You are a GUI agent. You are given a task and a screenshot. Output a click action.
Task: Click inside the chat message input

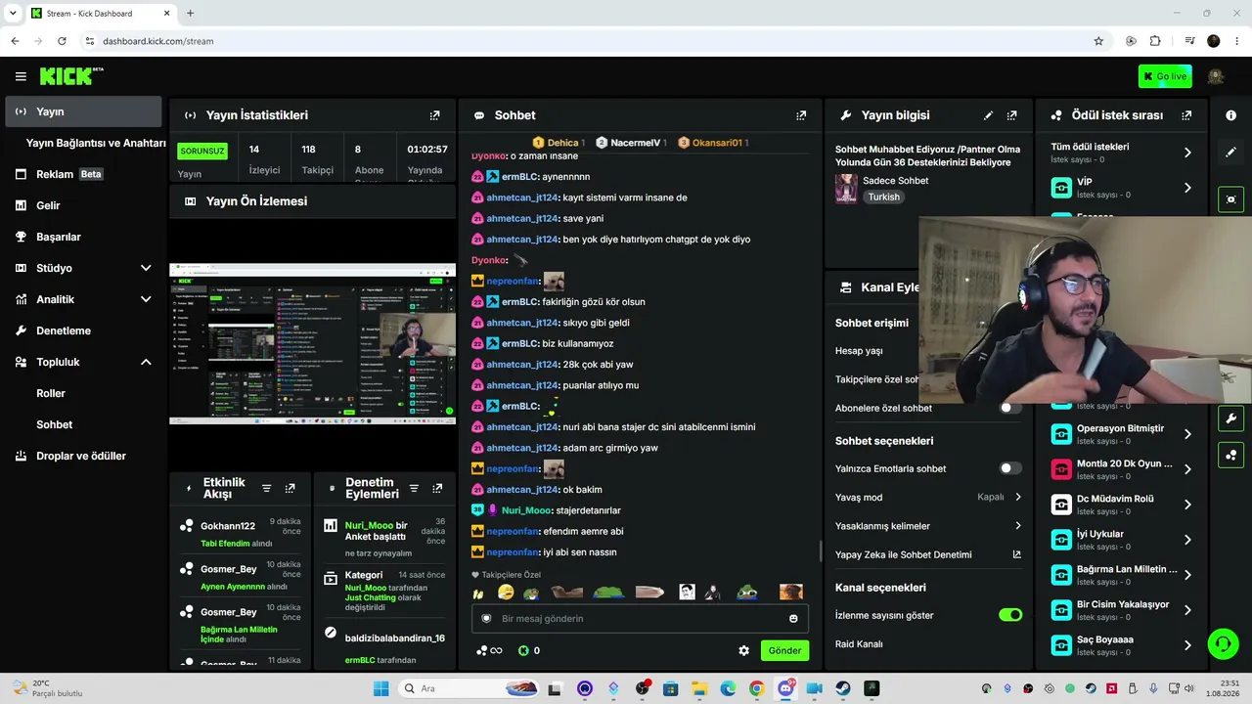pos(640,618)
